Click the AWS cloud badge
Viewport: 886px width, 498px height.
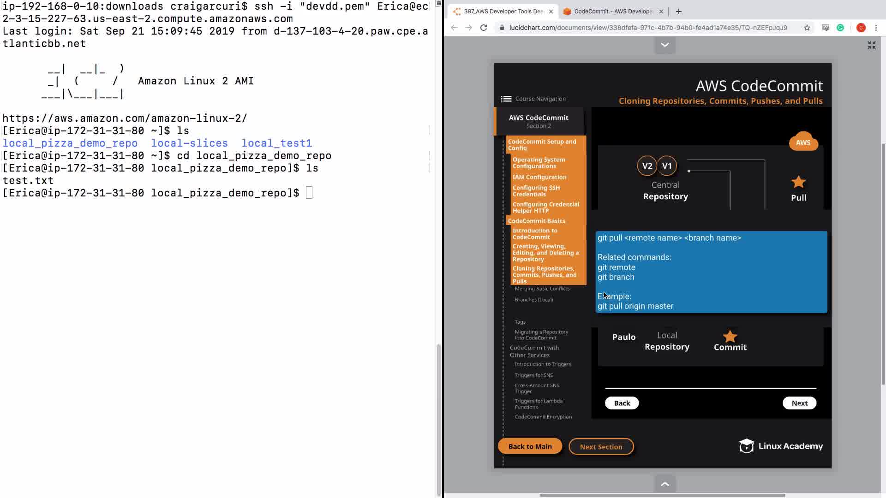(803, 142)
